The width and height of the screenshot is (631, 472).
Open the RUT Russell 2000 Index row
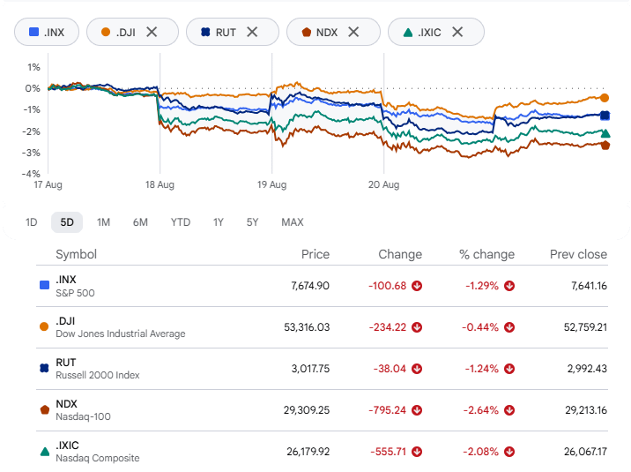(322, 369)
